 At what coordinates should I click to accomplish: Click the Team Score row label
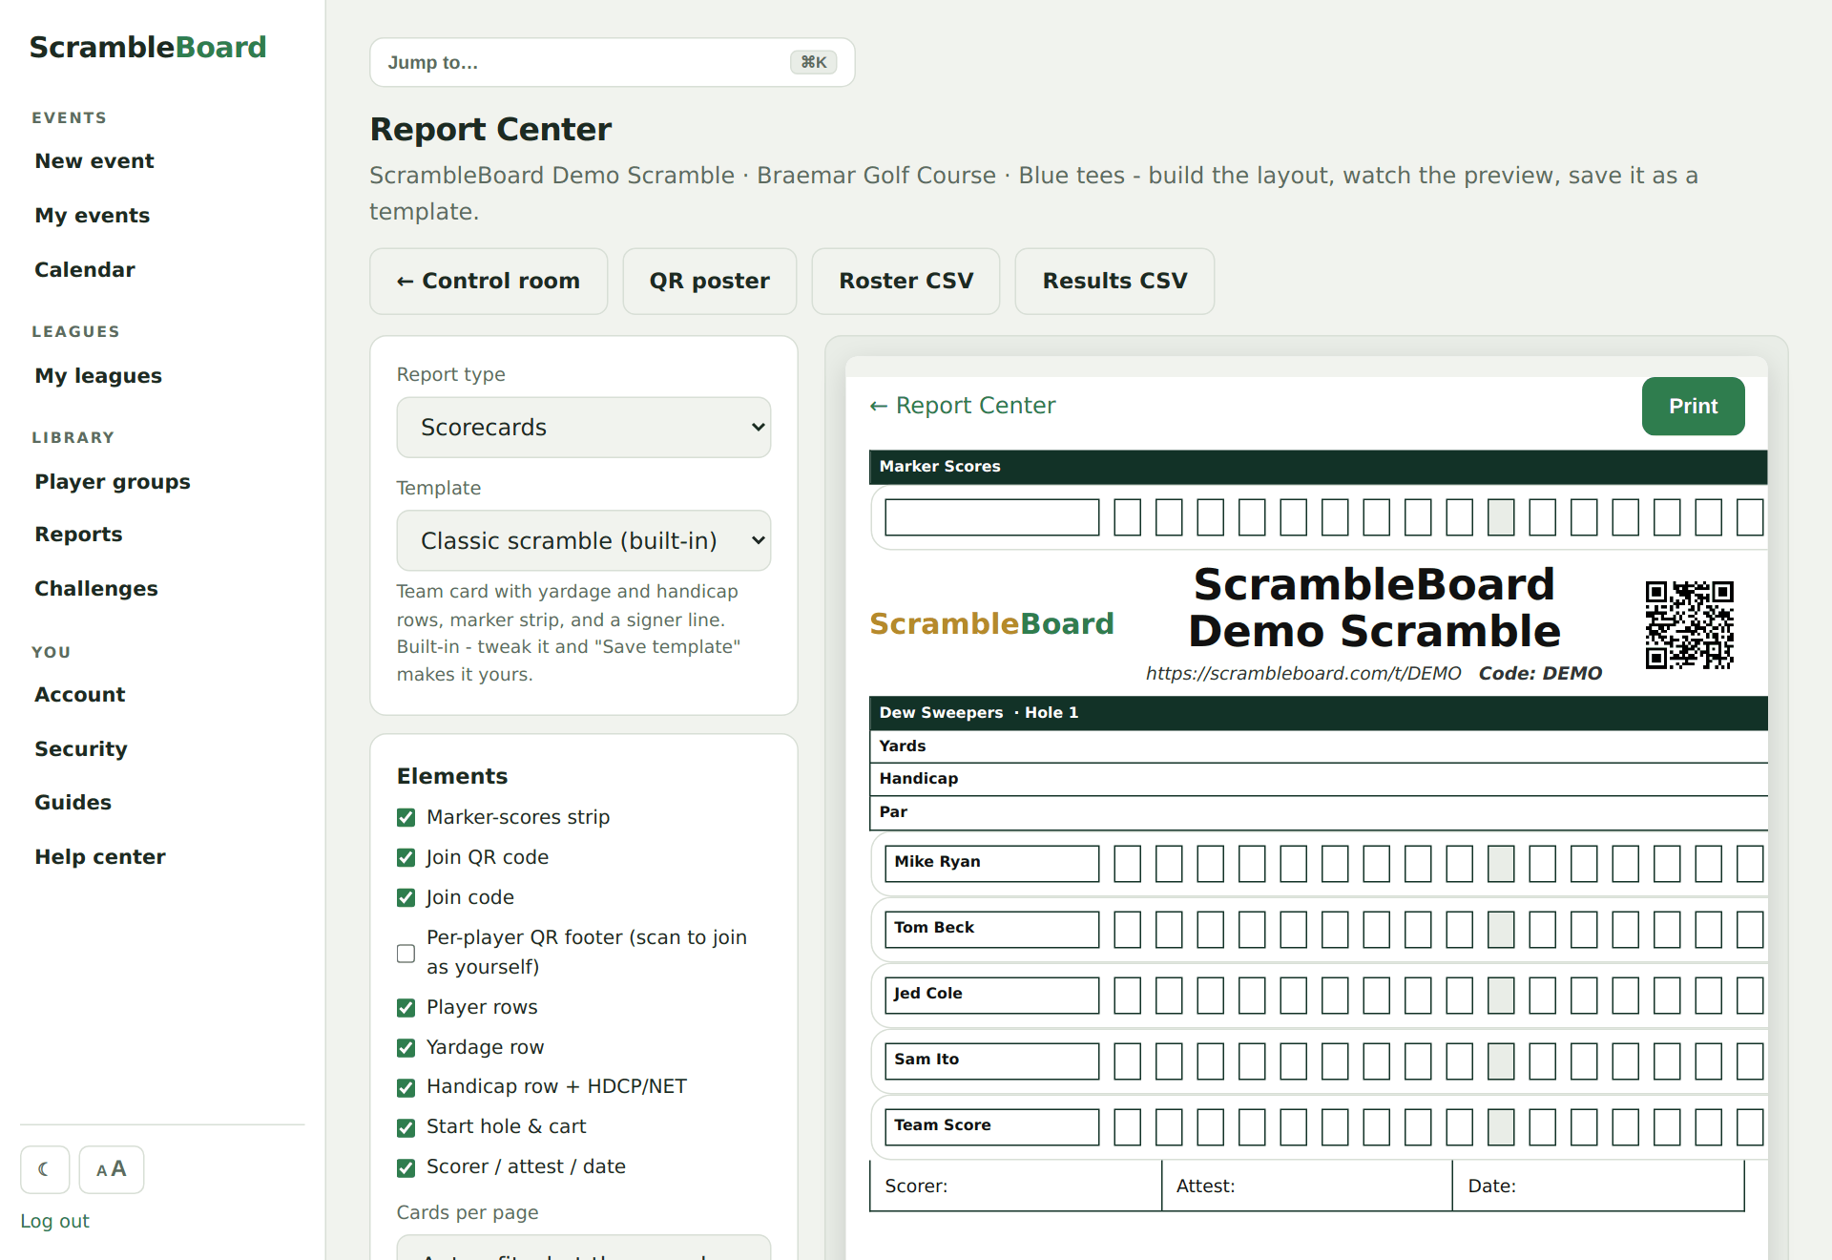[x=992, y=1126]
